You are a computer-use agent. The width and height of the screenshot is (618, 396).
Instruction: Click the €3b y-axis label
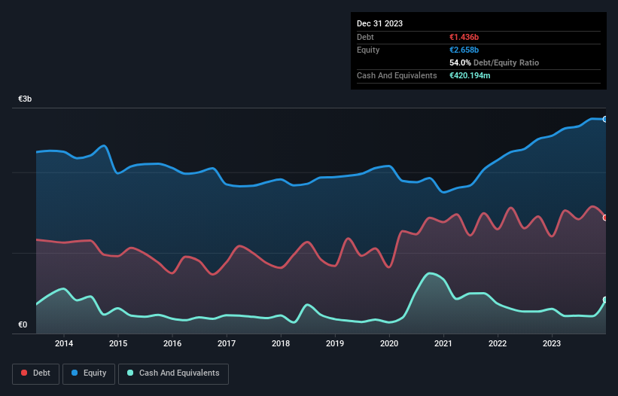click(x=25, y=99)
